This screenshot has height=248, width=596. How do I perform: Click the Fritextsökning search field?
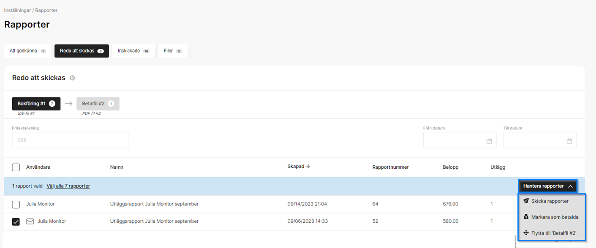71,140
